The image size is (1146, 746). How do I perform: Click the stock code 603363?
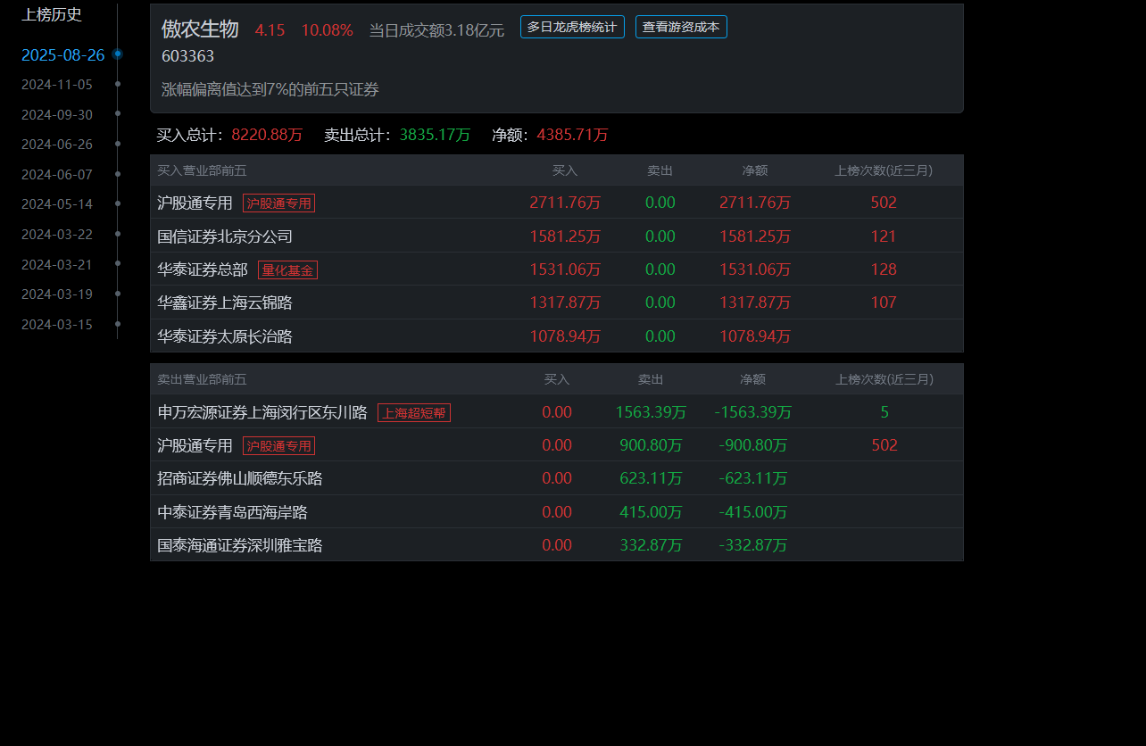(187, 56)
